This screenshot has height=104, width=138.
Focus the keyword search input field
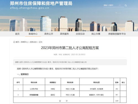pos(114,5)
